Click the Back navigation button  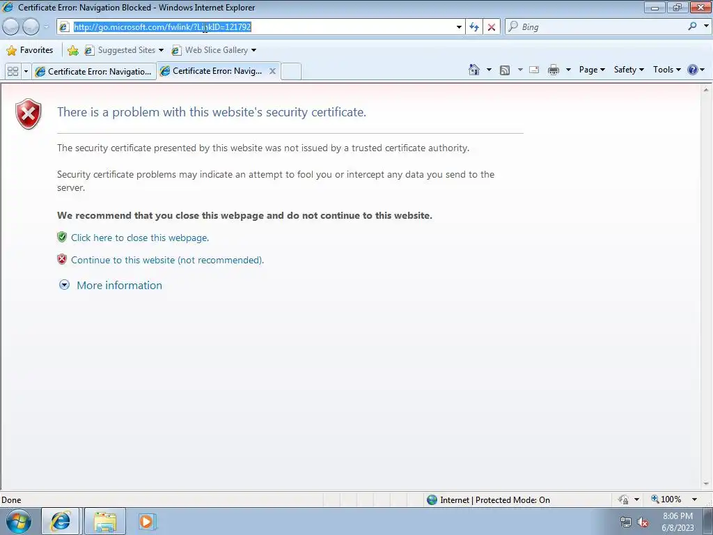pyautogui.click(x=11, y=27)
